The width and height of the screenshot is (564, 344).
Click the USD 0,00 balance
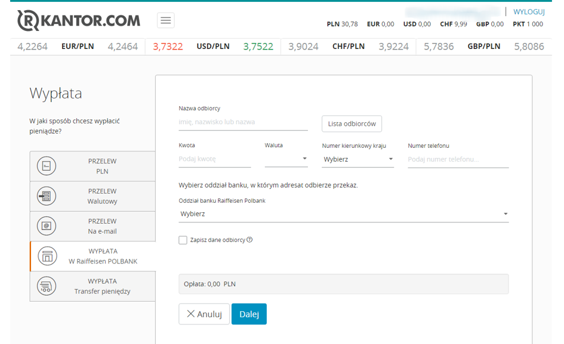pyautogui.click(x=417, y=24)
